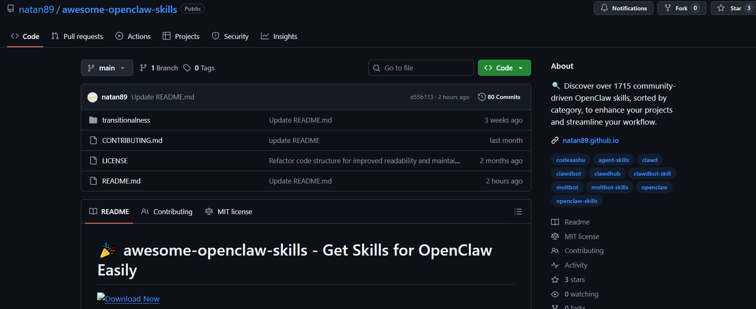The image size is (756, 309).
Task: Open the latest commit message Update README.md
Action: click(x=163, y=97)
